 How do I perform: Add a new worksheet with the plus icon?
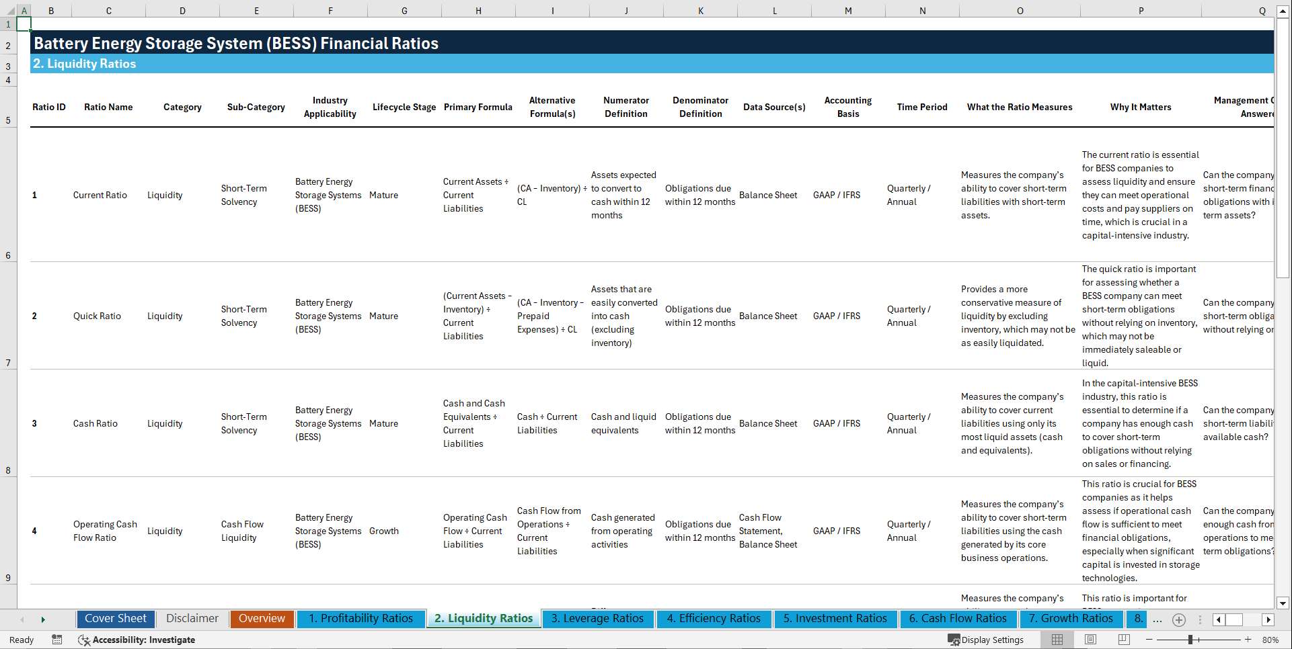(1178, 619)
